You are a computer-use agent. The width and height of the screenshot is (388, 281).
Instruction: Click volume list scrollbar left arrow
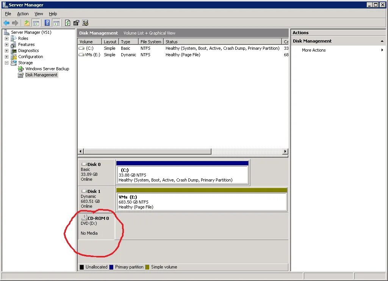(x=80, y=151)
